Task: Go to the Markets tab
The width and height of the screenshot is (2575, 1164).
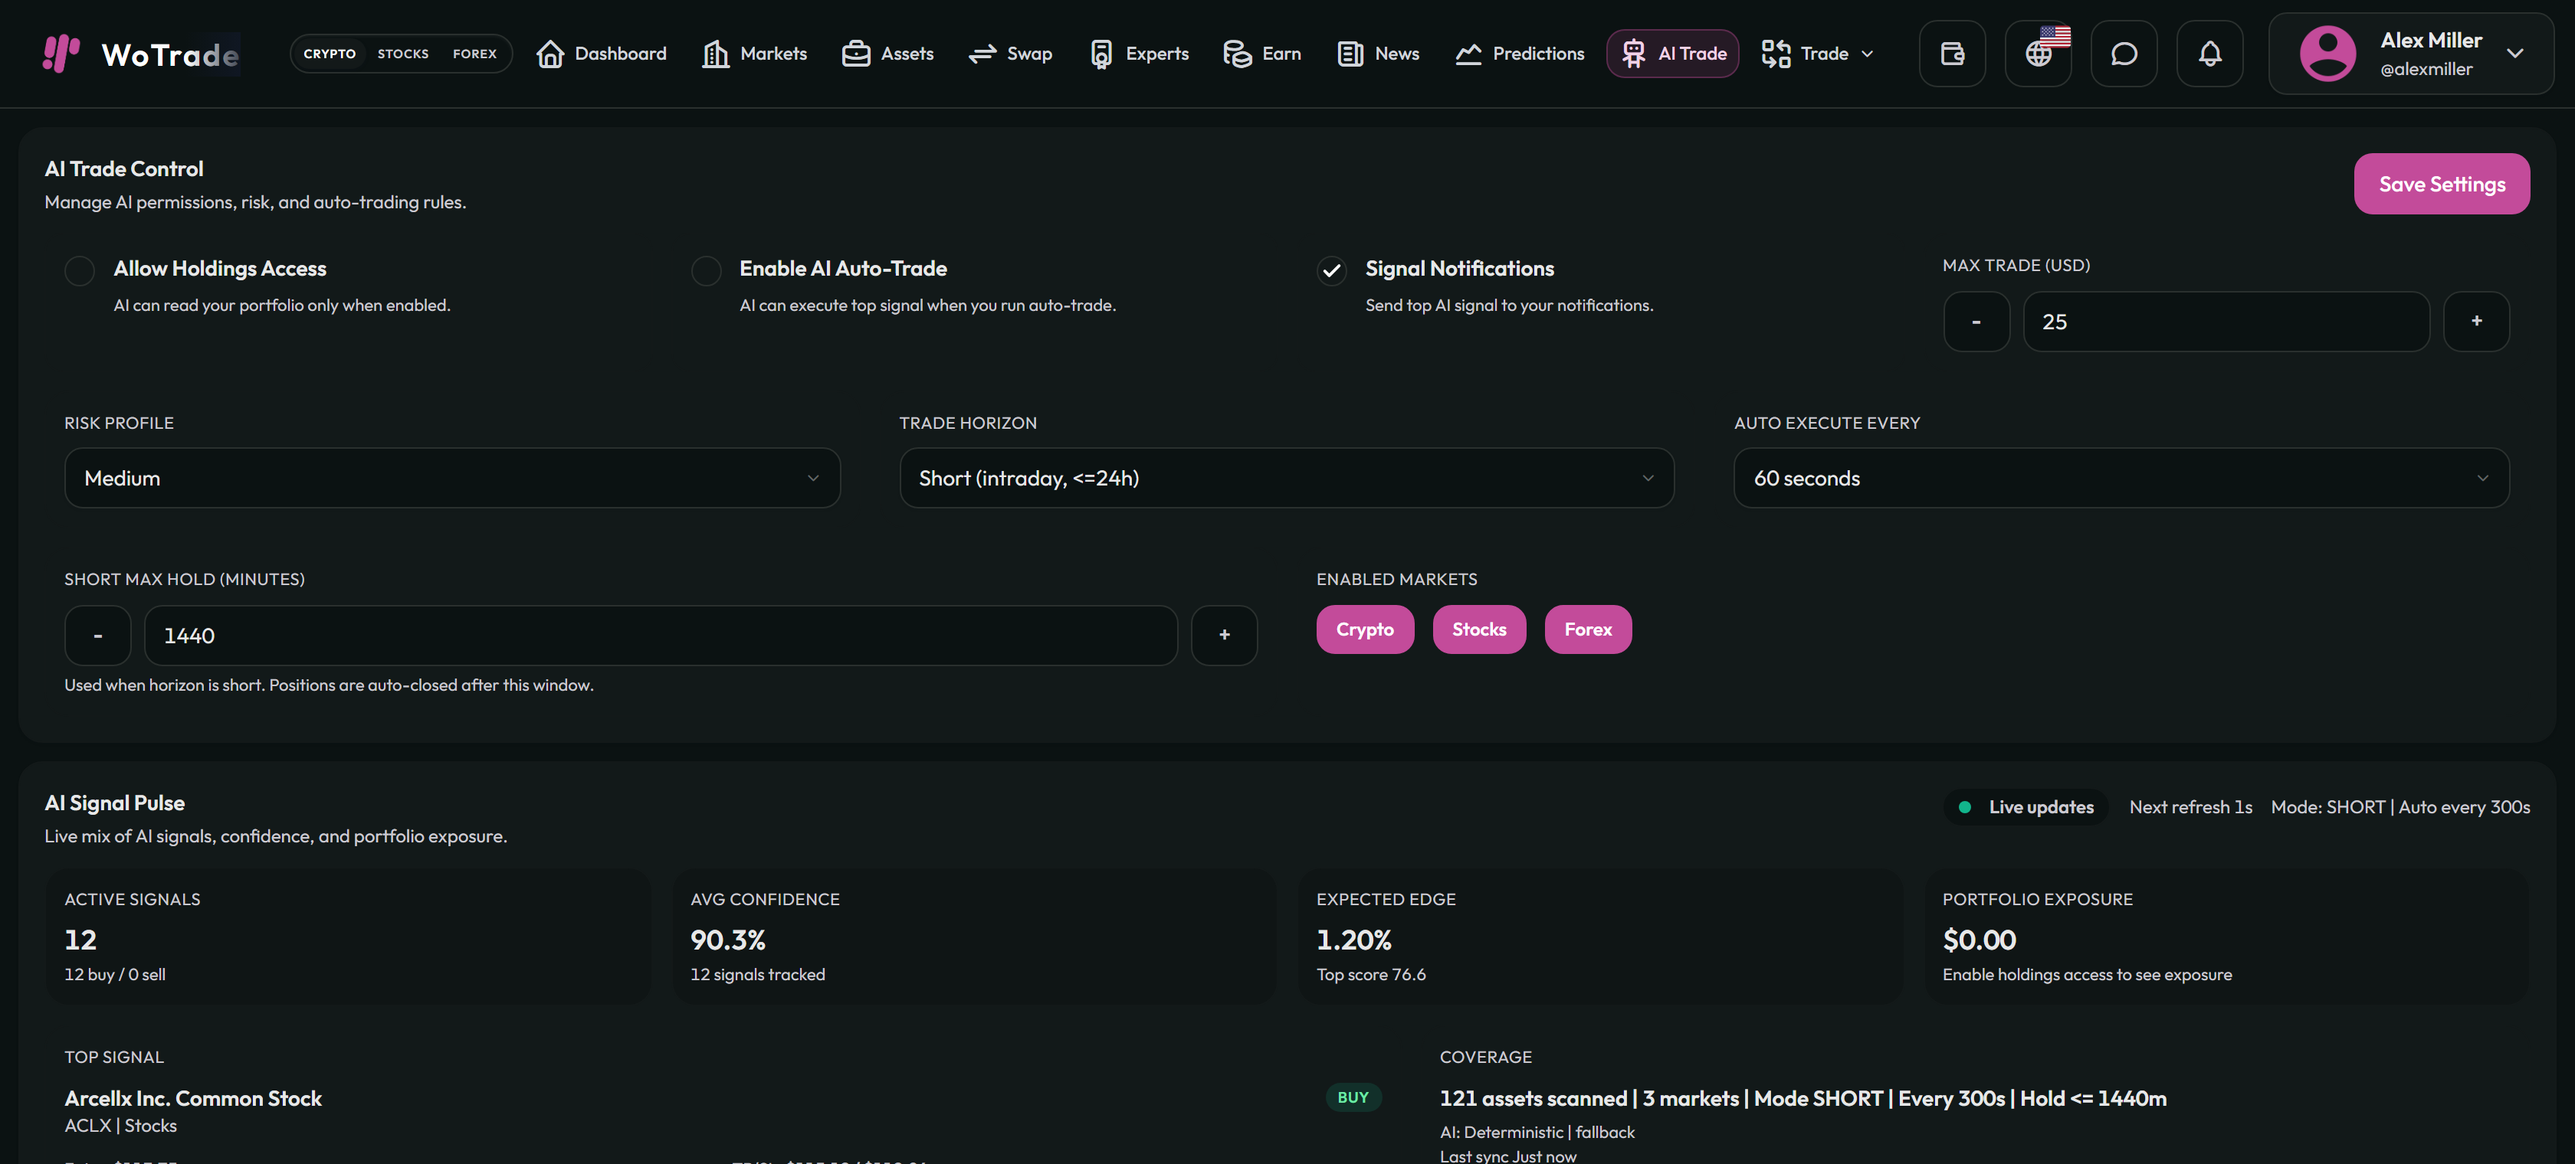Action: click(x=755, y=54)
